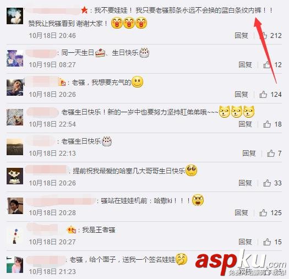Like the comment with 7 likes
The height and width of the screenshot is (279, 289).
(271, 154)
